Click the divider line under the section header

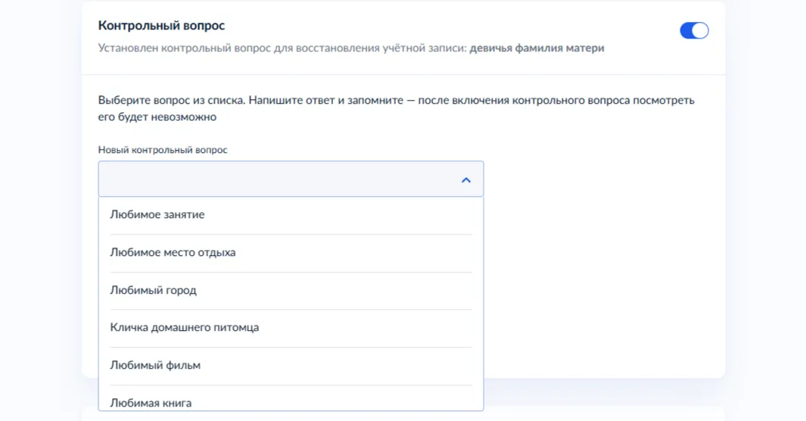point(403,75)
